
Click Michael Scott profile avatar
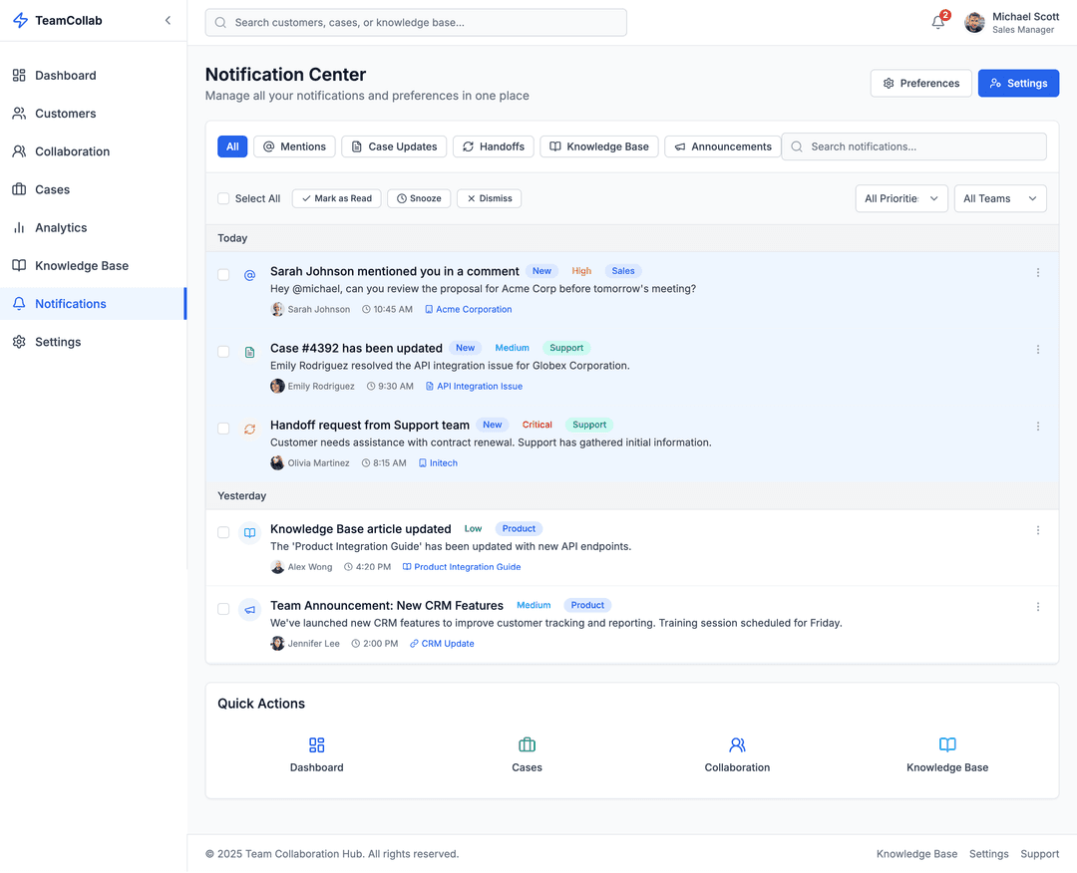click(x=974, y=23)
